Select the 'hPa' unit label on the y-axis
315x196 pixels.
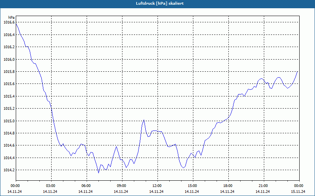pos(11,18)
